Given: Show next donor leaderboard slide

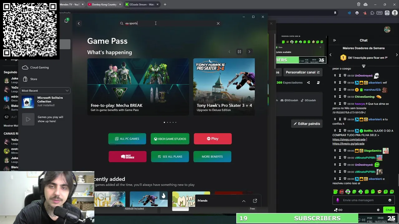Looking at the screenshot, I should 397,55.
